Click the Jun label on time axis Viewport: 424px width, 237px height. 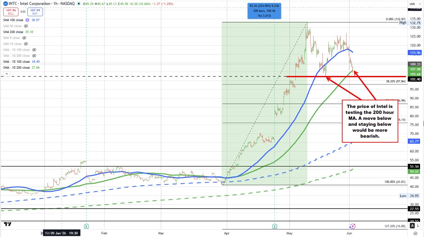pos(349,233)
